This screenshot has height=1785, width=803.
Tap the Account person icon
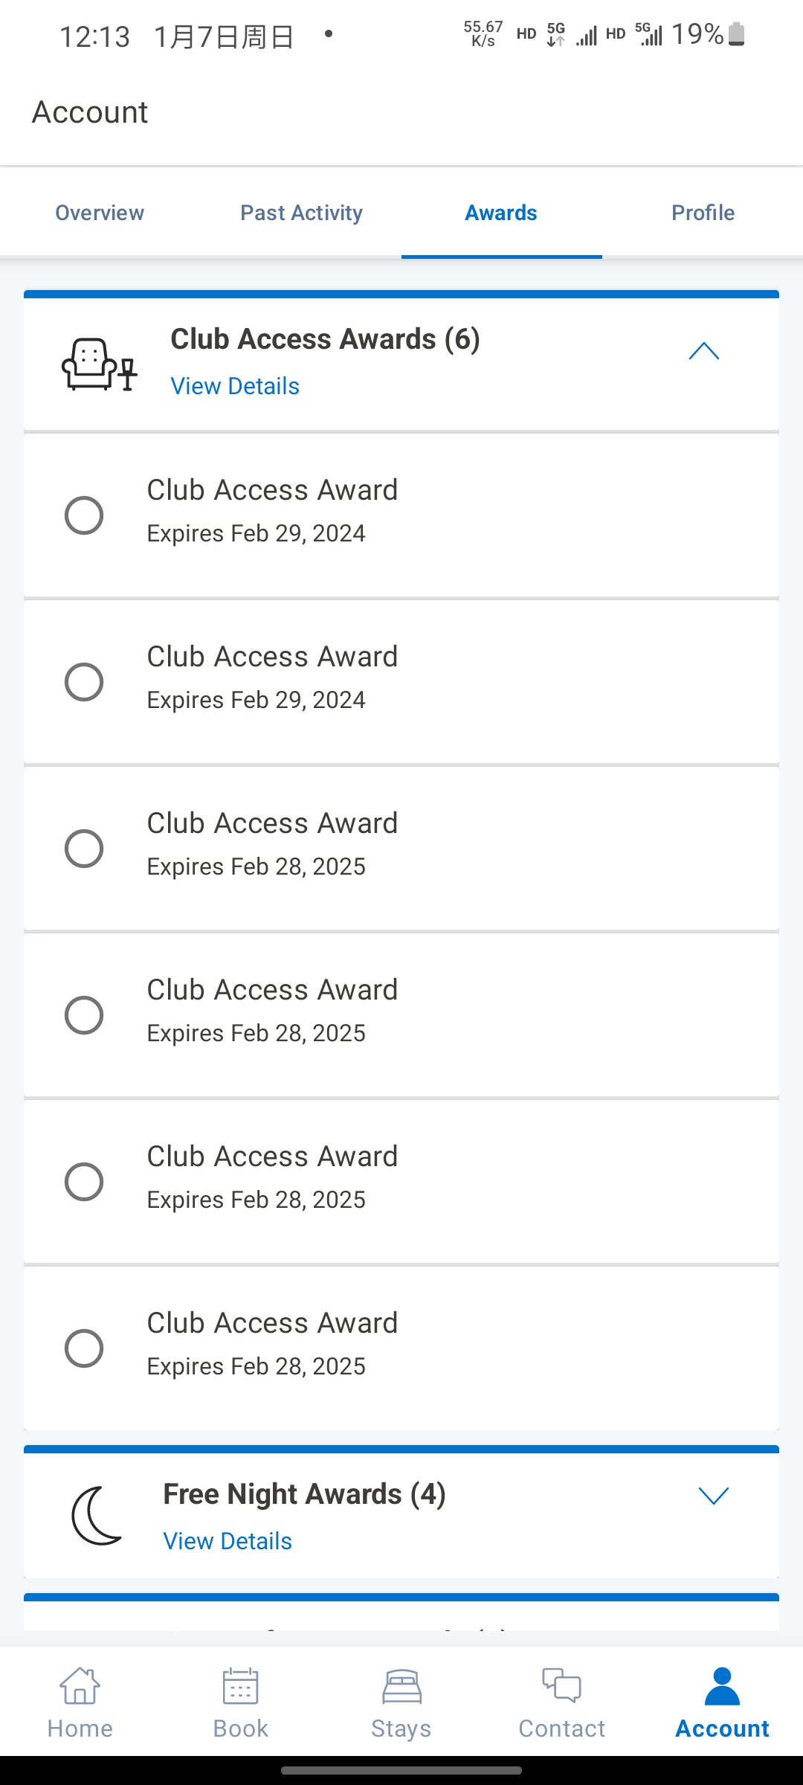[x=722, y=1685]
